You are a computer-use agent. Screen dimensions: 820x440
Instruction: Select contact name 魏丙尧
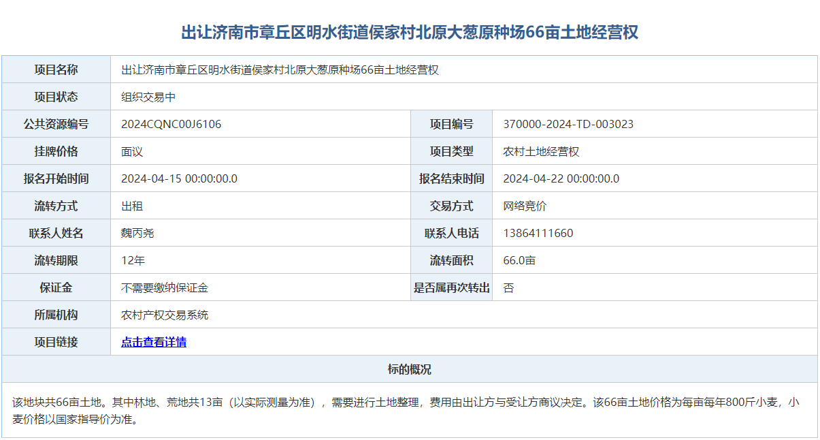[137, 233]
